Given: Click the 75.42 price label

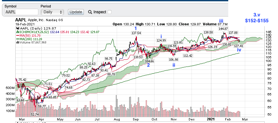Looking at the screenshot, I should coord(22,80).
